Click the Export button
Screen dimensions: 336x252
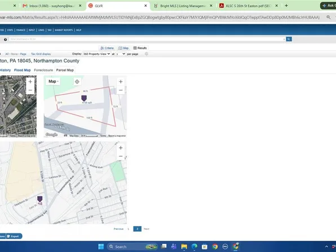coord(14,236)
